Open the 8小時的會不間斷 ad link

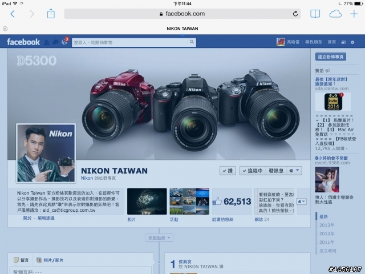tap(331, 158)
